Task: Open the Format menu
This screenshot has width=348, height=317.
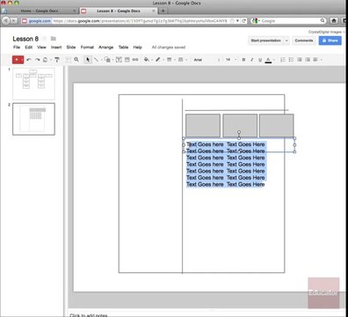Action: pyautogui.click(x=87, y=47)
